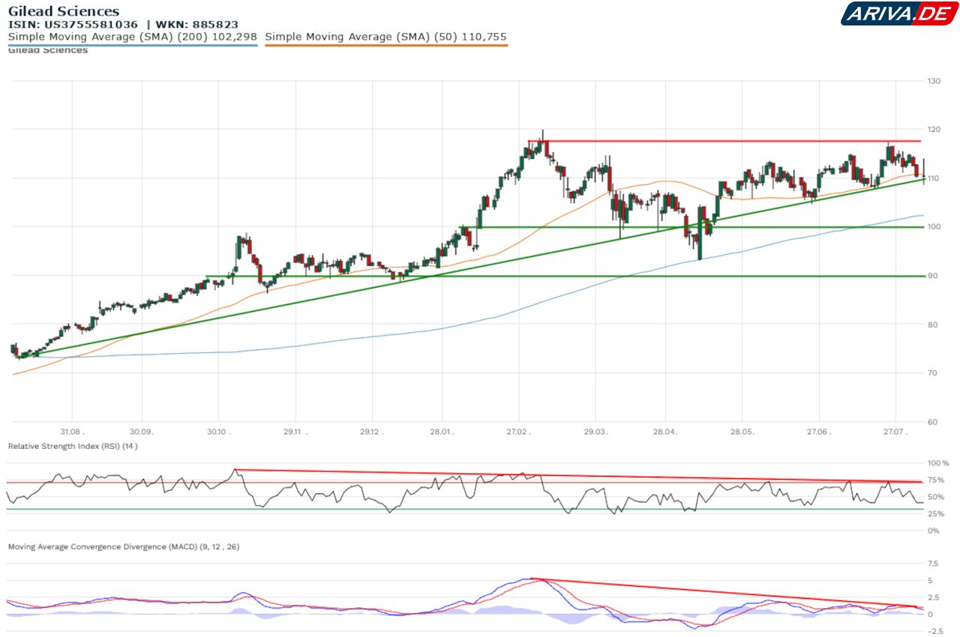Click the 25% RSI axis label
This screenshot has height=637, width=960.
point(936,514)
